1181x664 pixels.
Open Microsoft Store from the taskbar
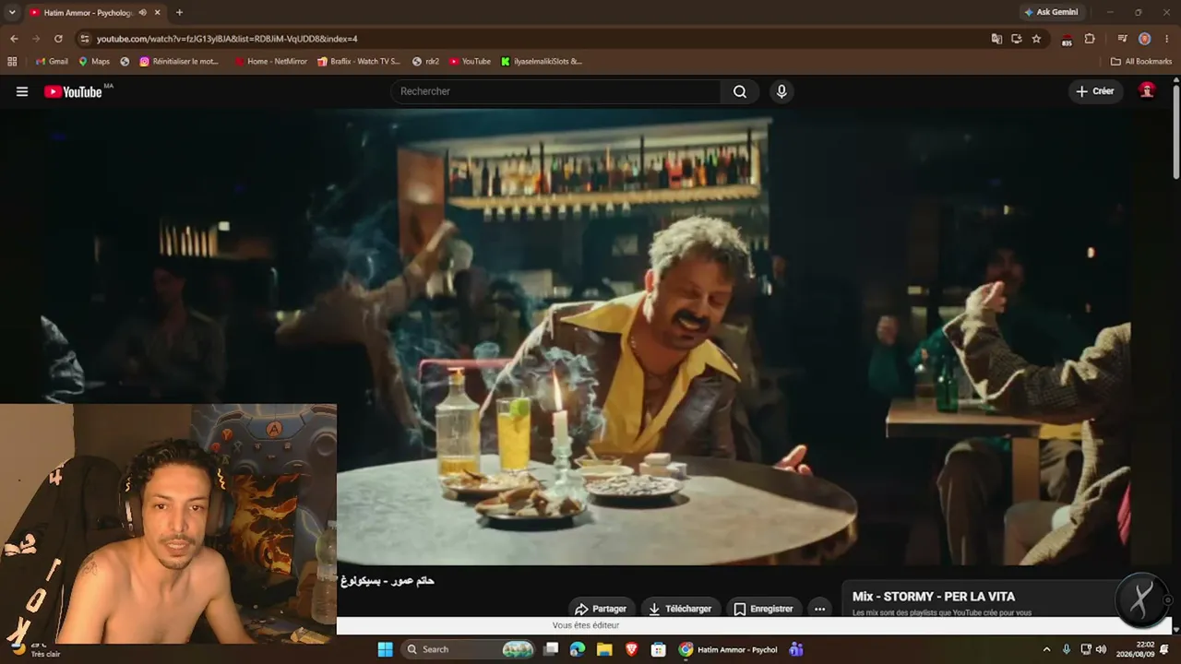[x=658, y=649]
